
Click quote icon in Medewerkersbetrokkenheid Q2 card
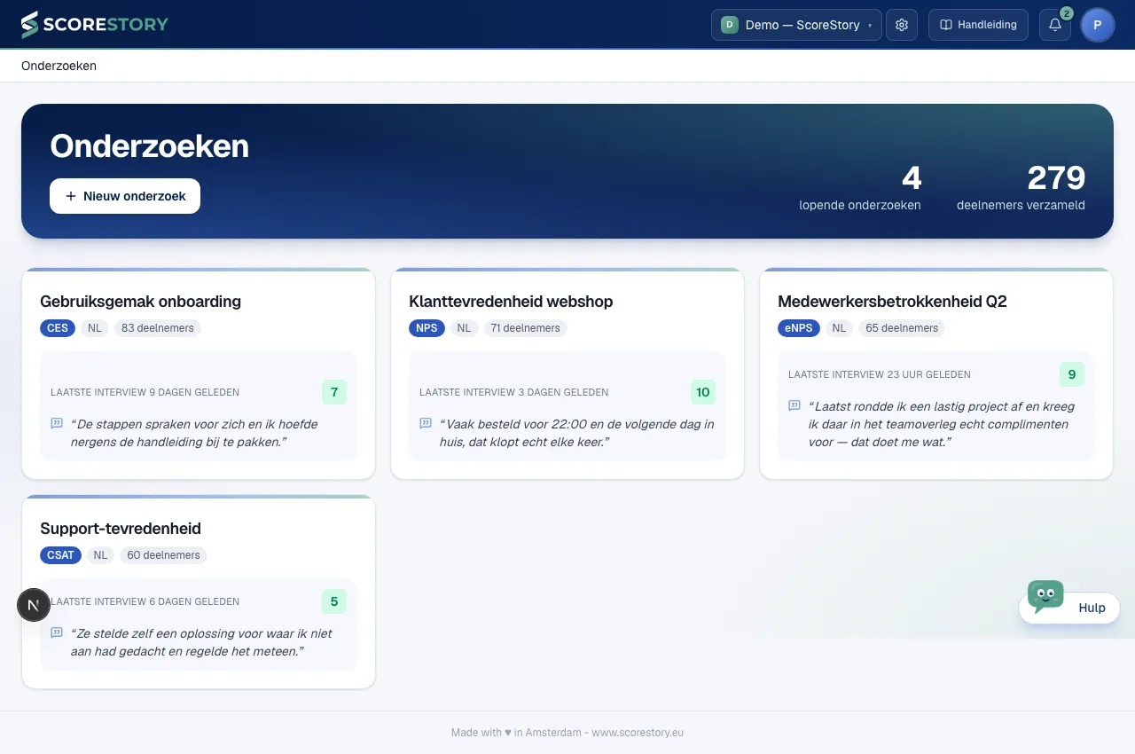[x=794, y=406]
